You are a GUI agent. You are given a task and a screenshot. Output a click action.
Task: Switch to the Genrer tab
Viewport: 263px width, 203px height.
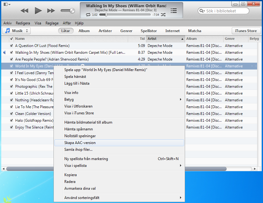click(126, 31)
